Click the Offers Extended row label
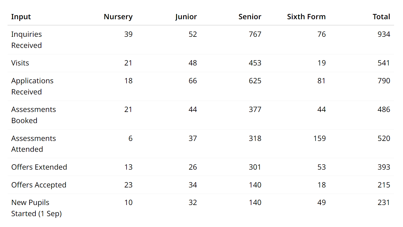 pos(39,167)
